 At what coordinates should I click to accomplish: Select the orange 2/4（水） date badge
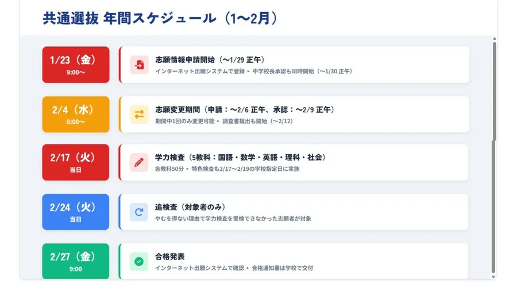coord(76,114)
